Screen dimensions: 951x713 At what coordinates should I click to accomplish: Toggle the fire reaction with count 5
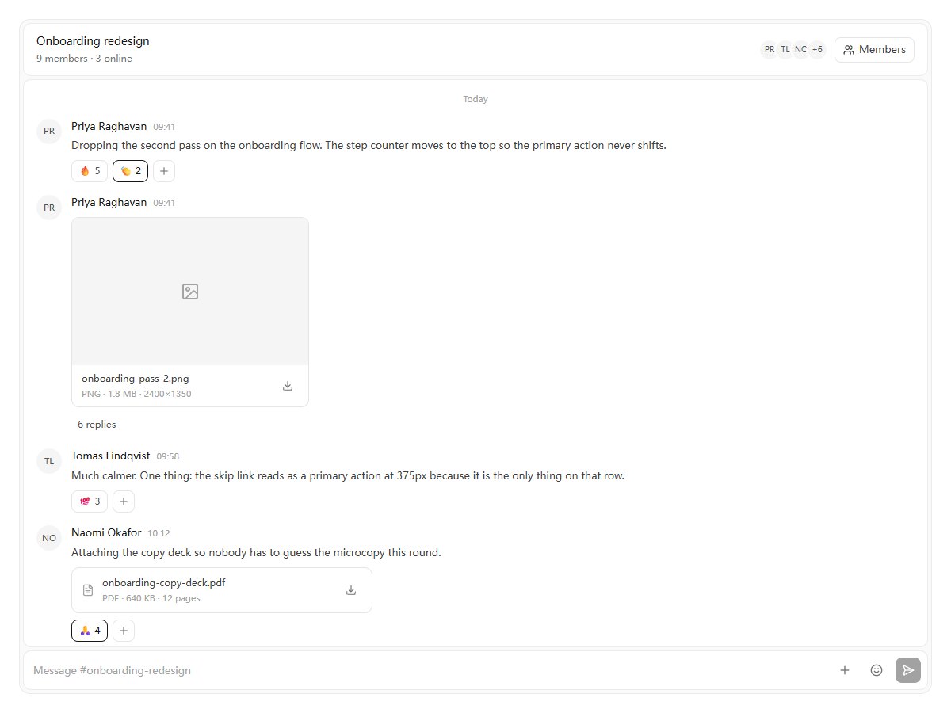90,171
